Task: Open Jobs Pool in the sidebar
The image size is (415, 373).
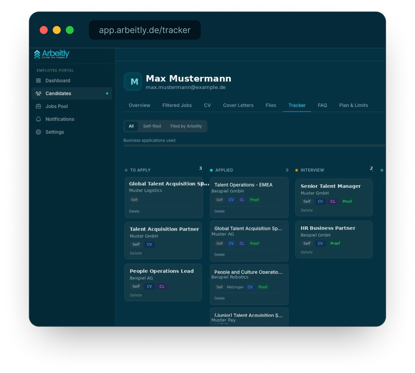Action: 72,106
